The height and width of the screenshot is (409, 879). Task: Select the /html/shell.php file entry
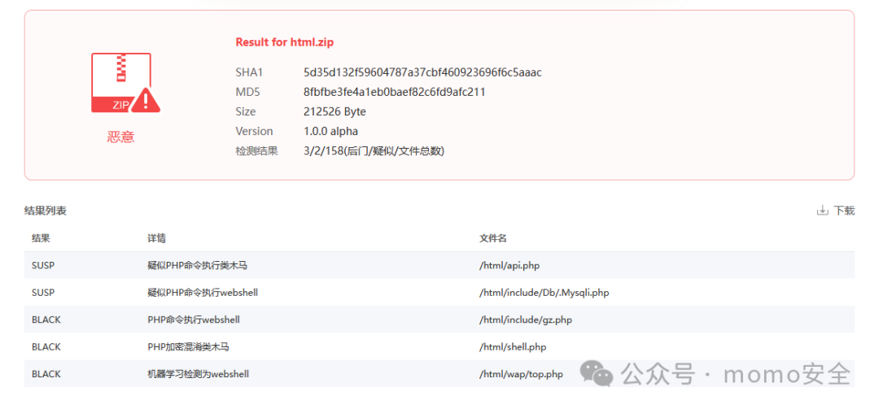pos(513,347)
